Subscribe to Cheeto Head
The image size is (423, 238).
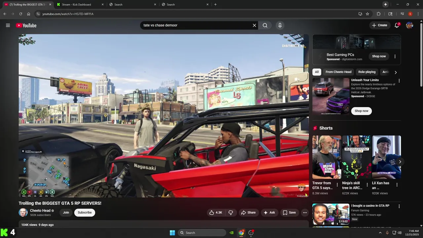[85, 213]
